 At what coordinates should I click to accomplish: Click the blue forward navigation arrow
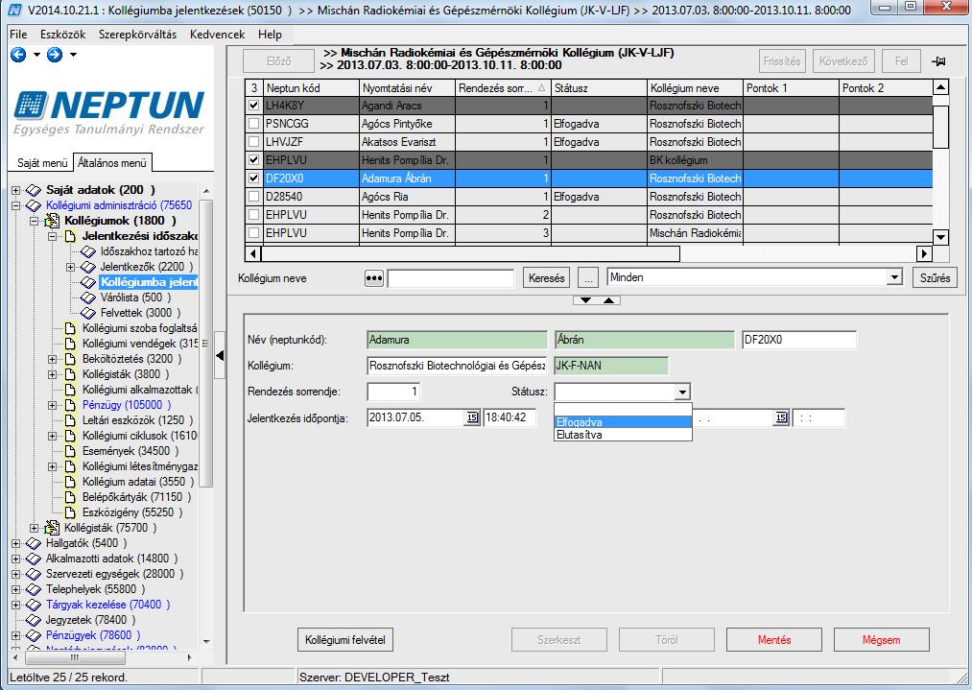(55, 55)
